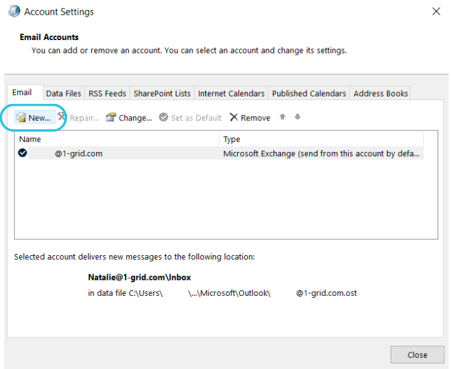
Task: Show the Published Calendars tab
Action: (x=309, y=93)
